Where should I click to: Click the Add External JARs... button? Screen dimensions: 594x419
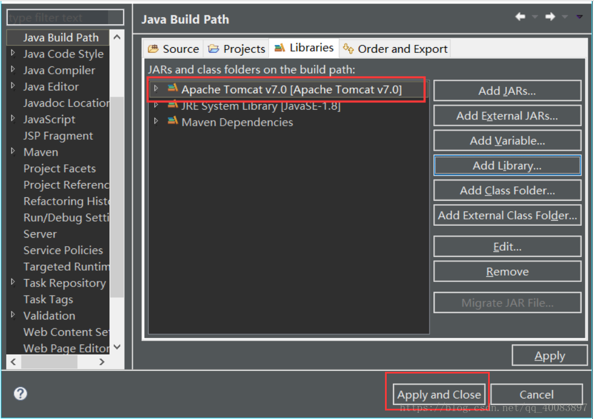(x=507, y=116)
